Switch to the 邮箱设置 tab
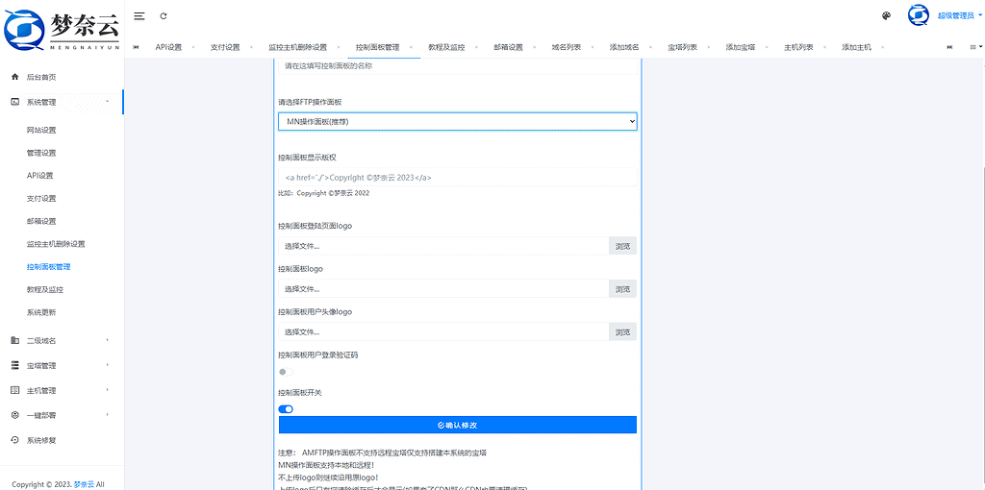Image resolution: width=985 pixels, height=490 pixels. 508,47
